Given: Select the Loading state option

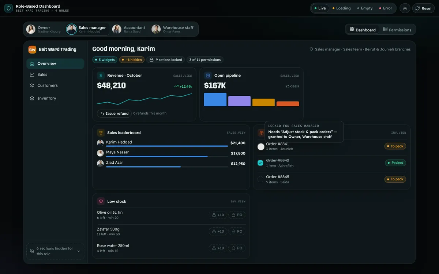Looking at the screenshot, I should [341, 8].
